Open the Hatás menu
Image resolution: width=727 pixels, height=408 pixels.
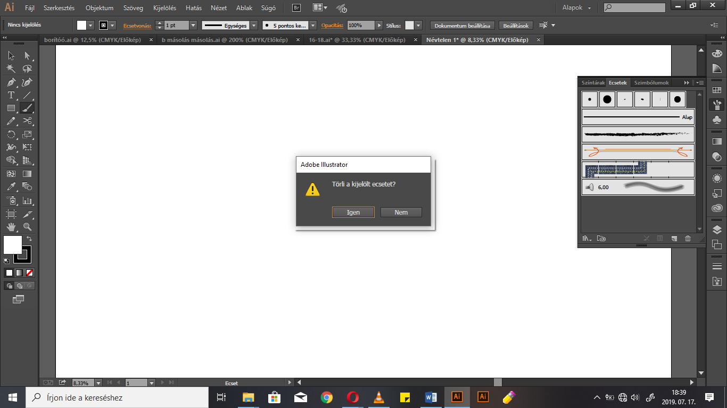[194, 8]
